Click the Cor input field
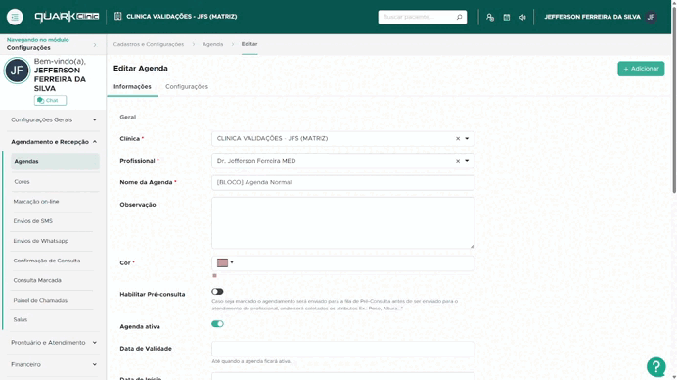The height and width of the screenshot is (380, 677). point(342,263)
